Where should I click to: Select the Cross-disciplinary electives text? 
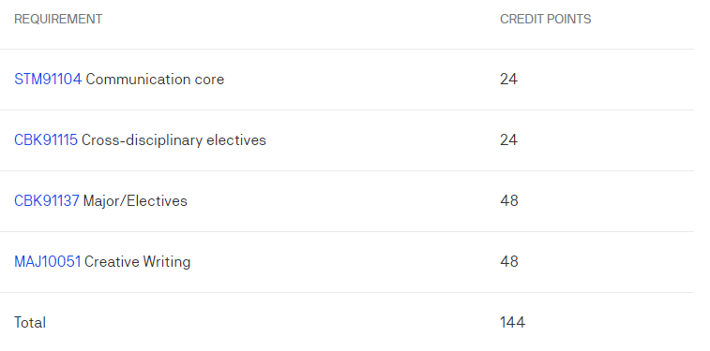click(x=174, y=140)
